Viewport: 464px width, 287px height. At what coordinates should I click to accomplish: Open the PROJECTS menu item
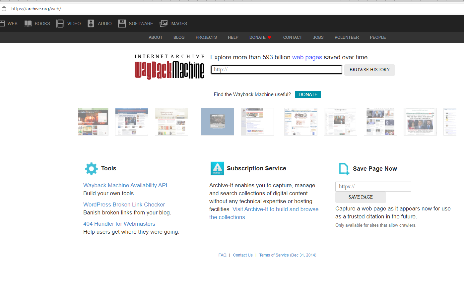tap(206, 37)
